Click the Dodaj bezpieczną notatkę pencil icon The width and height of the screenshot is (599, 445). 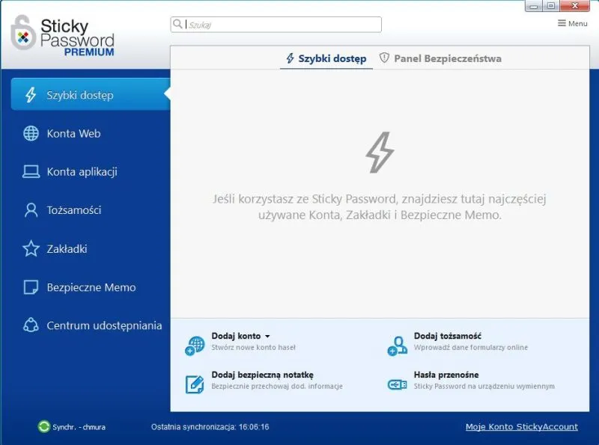[195, 382]
